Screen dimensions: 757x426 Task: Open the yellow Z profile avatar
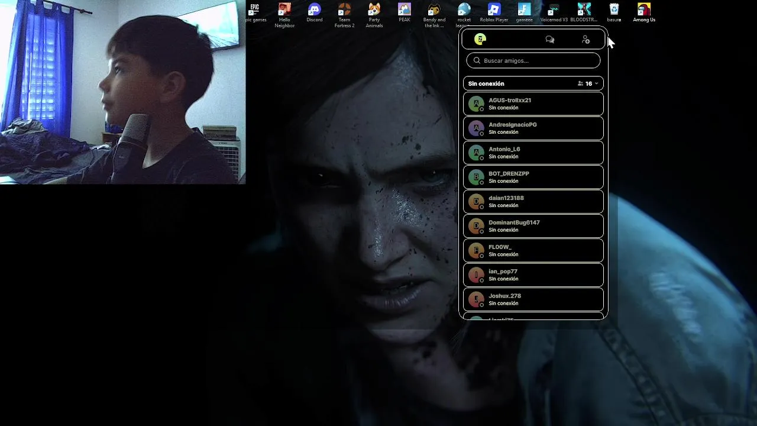[x=480, y=39]
